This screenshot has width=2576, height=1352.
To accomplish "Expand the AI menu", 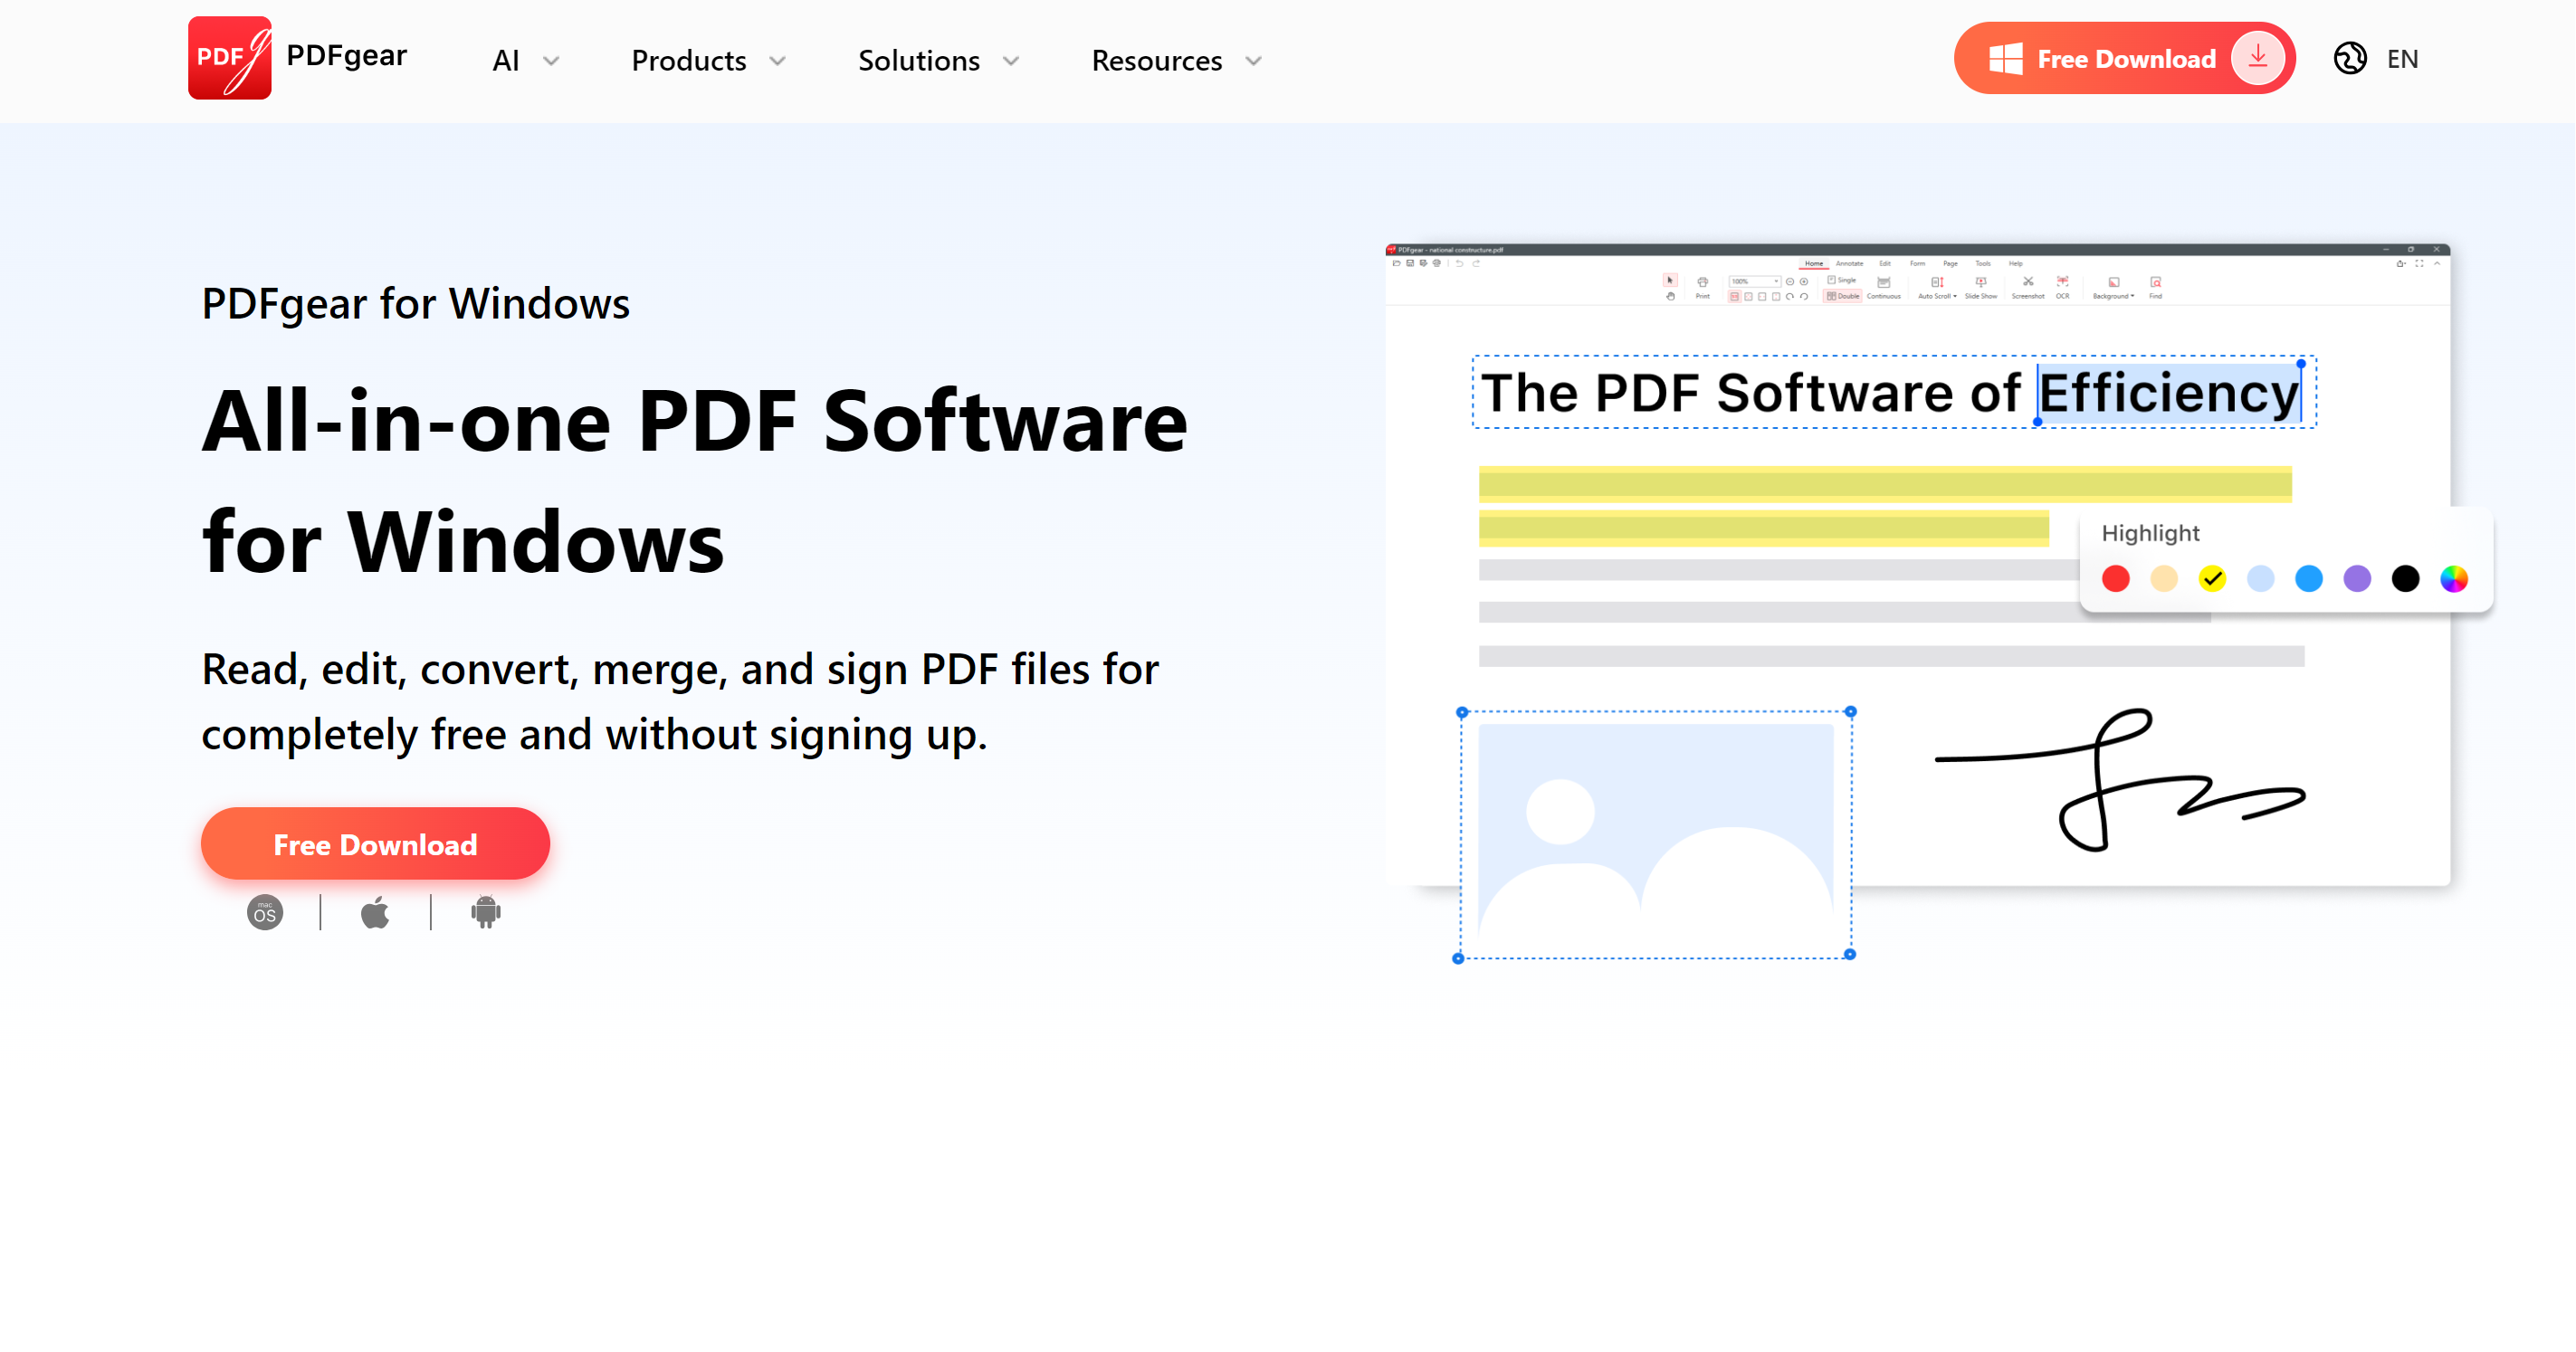I will pos(525,60).
